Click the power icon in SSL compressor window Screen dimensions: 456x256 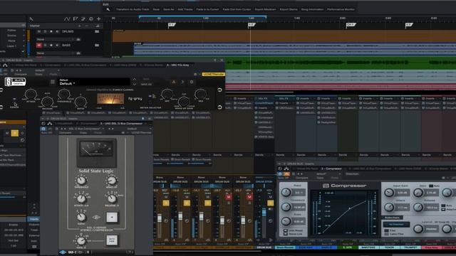[43, 124]
